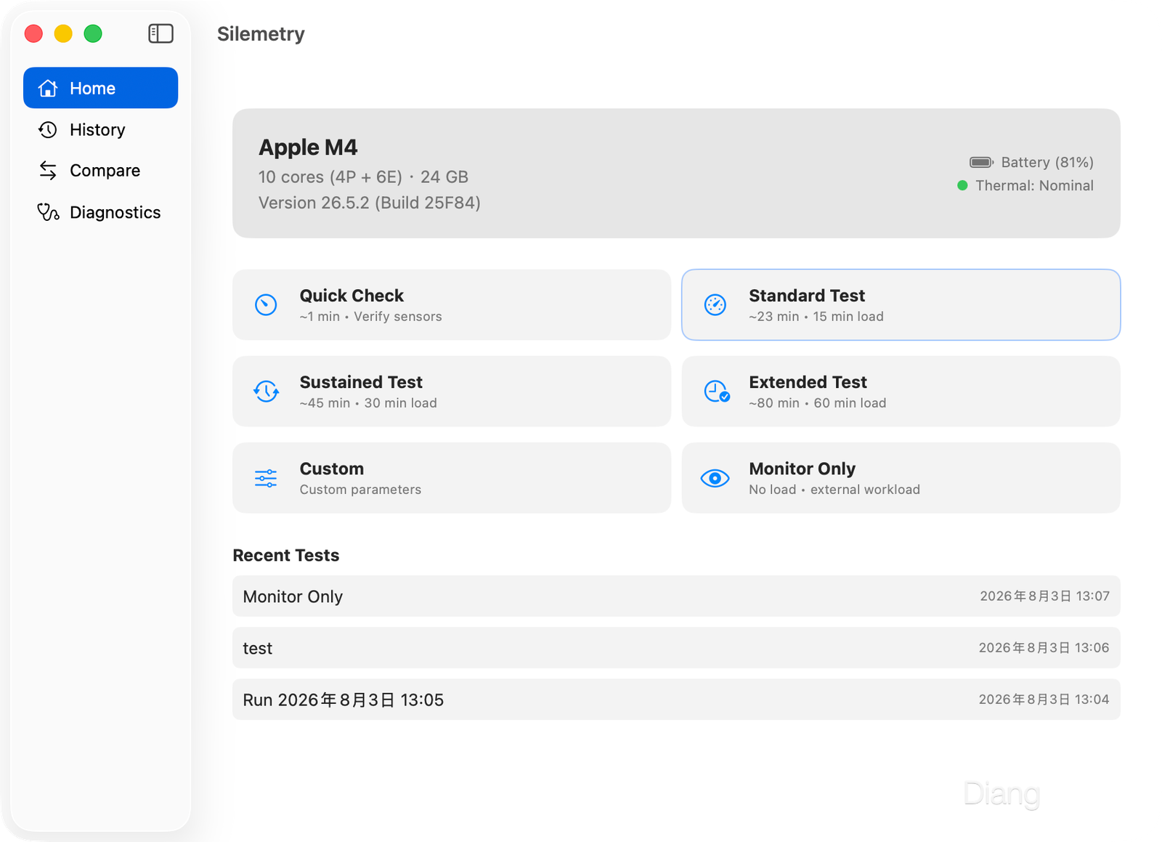Toggle the sidebar visibility icon
The height and width of the screenshot is (842, 1162).
161,33
